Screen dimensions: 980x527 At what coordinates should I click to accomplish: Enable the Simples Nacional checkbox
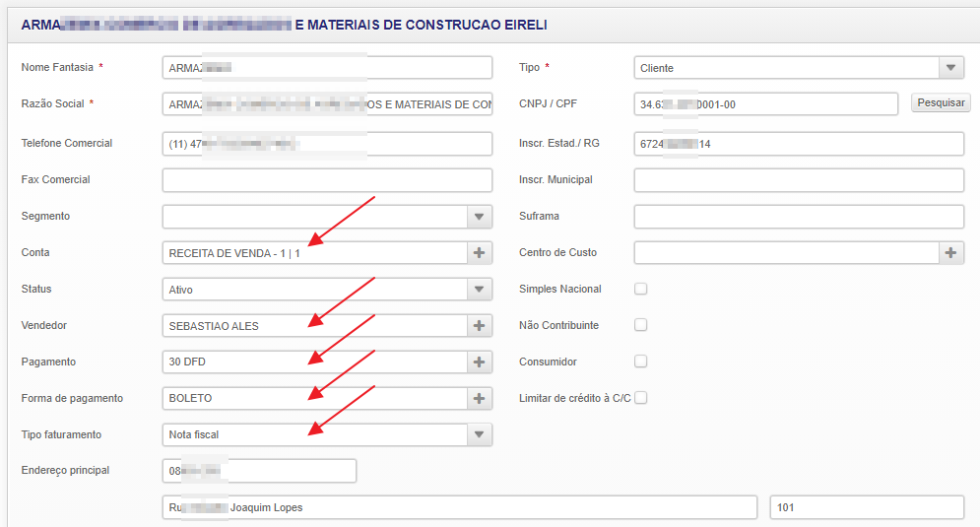[x=641, y=289]
